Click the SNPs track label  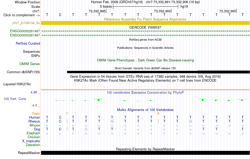[36, 56]
